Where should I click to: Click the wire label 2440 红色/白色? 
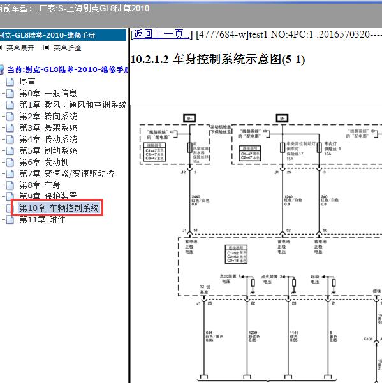pos(200,200)
